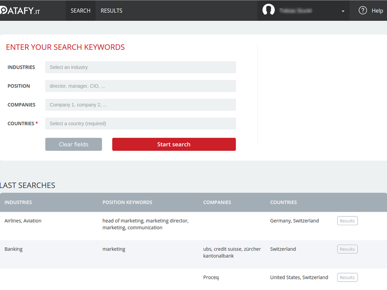387x290 pixels.
Task: Click the Start search button
Action: (x=174, y=144)
